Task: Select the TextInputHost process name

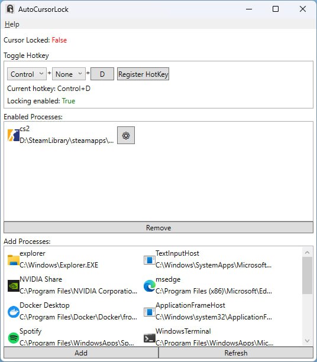Action: [x=177, y=253]
